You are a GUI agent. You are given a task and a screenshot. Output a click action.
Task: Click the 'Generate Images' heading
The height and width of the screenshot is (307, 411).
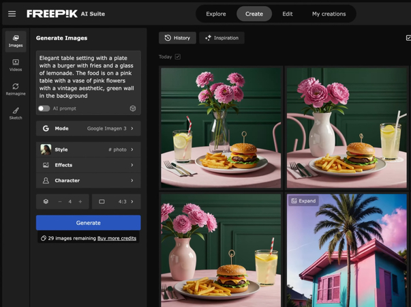[61, 38]
